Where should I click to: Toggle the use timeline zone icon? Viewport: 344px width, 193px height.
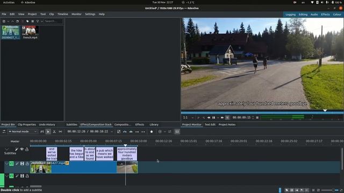click(42, 131)
